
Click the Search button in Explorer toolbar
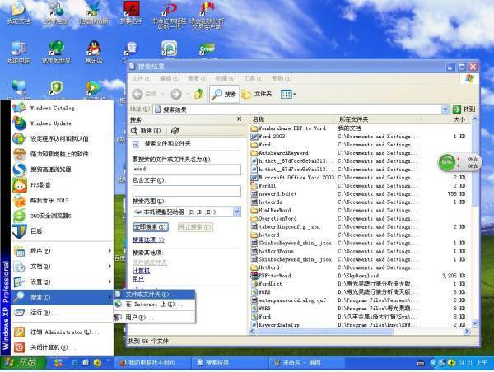(x=223, y=94)
